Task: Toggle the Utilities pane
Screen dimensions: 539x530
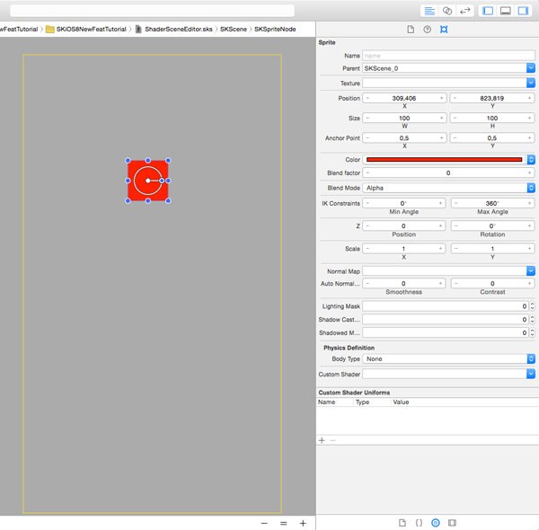Action: [523, 11]
